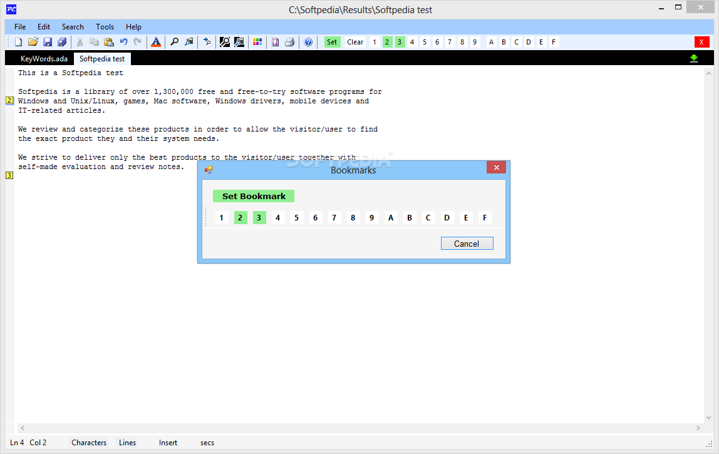This screenshot has width=719, height=454.
Task: Open the Tools menu
Action: pos(105,26)
